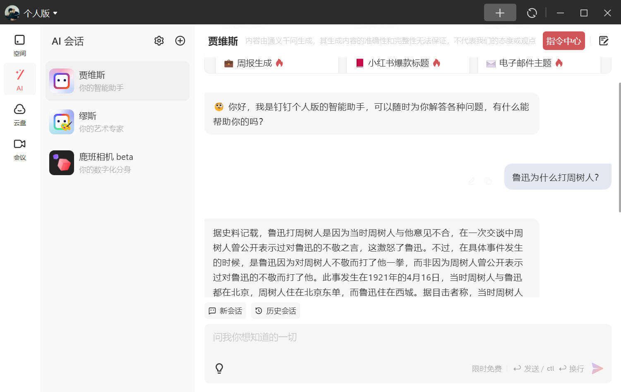The width and height of the screenshot is (621, 392).
Task: Click the user avatar in the title bar
Action: coord(12,13)
